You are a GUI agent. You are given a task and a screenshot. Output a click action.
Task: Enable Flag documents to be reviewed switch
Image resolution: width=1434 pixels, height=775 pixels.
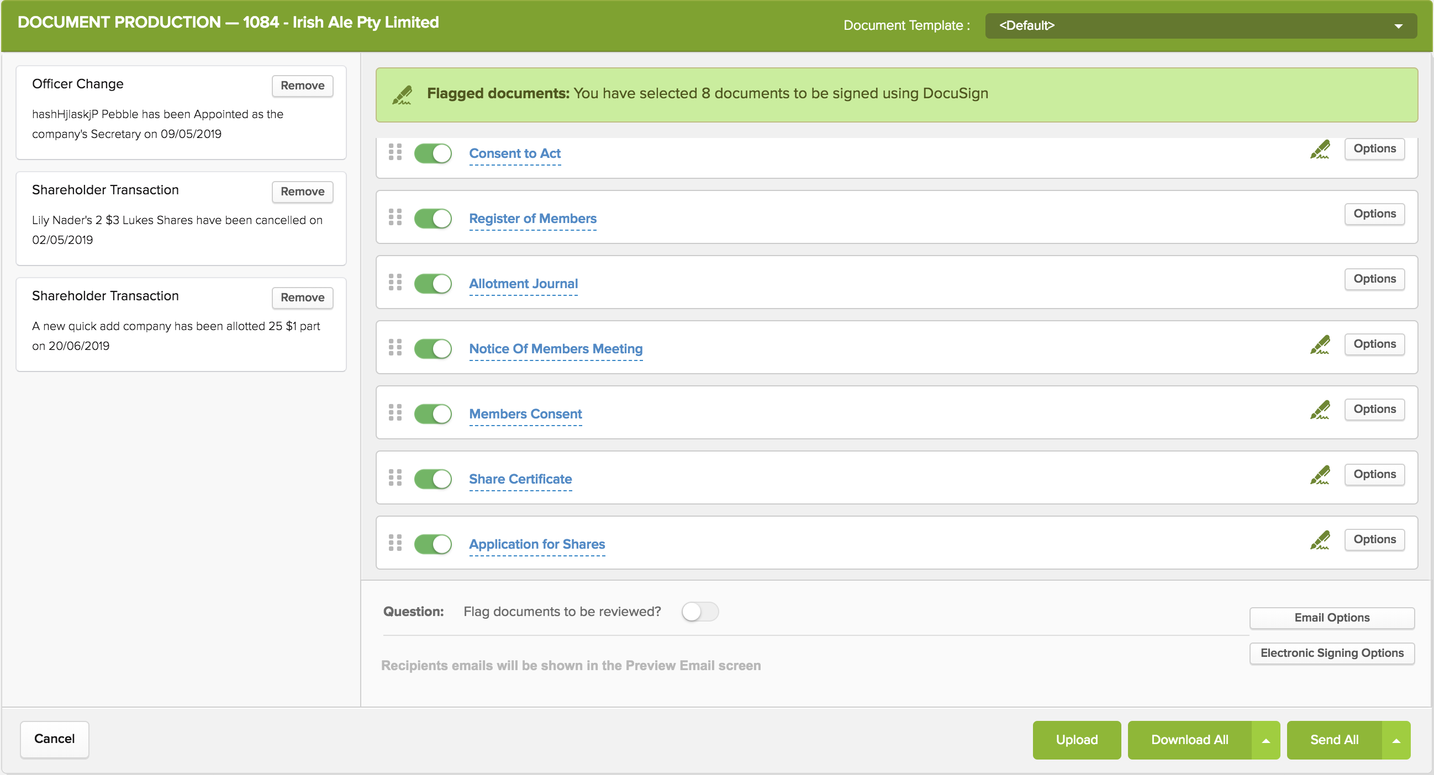(700, 612)
